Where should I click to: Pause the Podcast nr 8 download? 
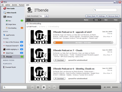coord(55,42)
